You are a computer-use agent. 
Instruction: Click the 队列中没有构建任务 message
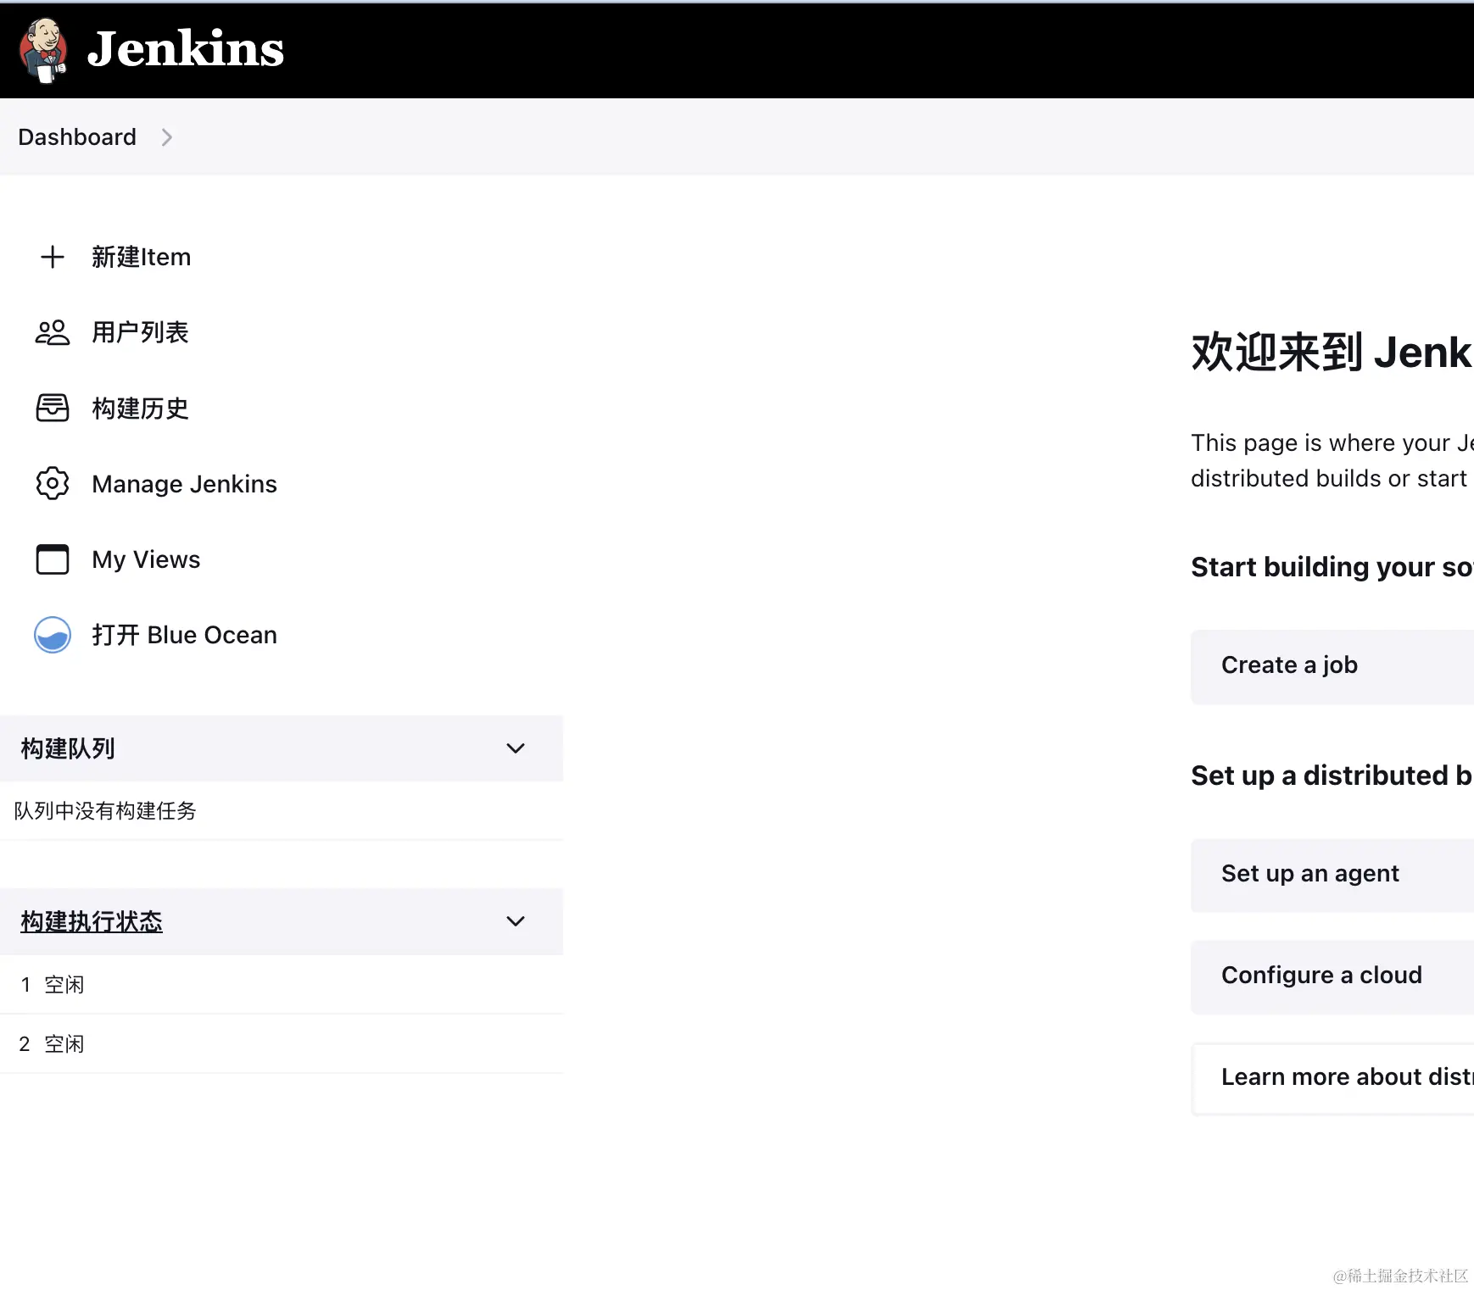pos(105,811)
